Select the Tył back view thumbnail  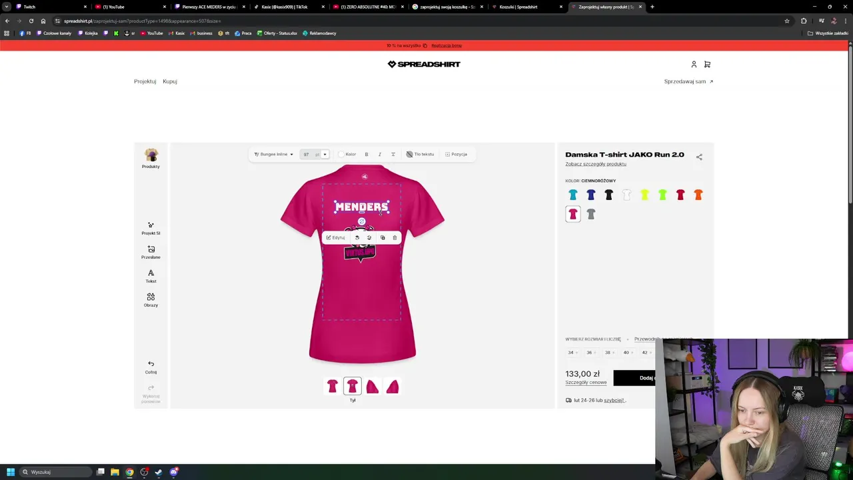(353, 386)
